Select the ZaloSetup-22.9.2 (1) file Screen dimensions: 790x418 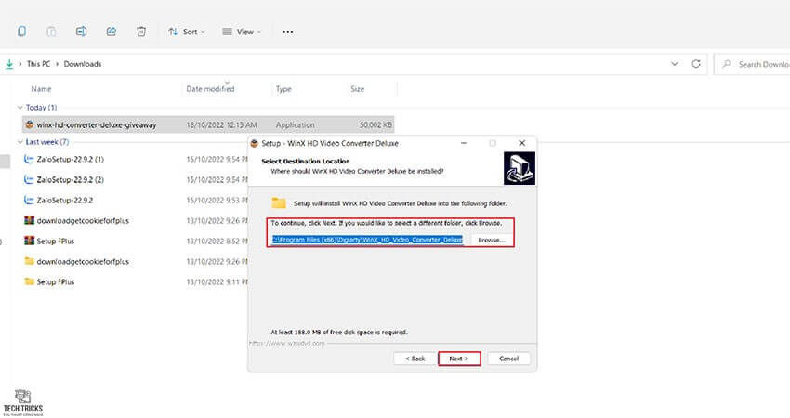(70, 159)
